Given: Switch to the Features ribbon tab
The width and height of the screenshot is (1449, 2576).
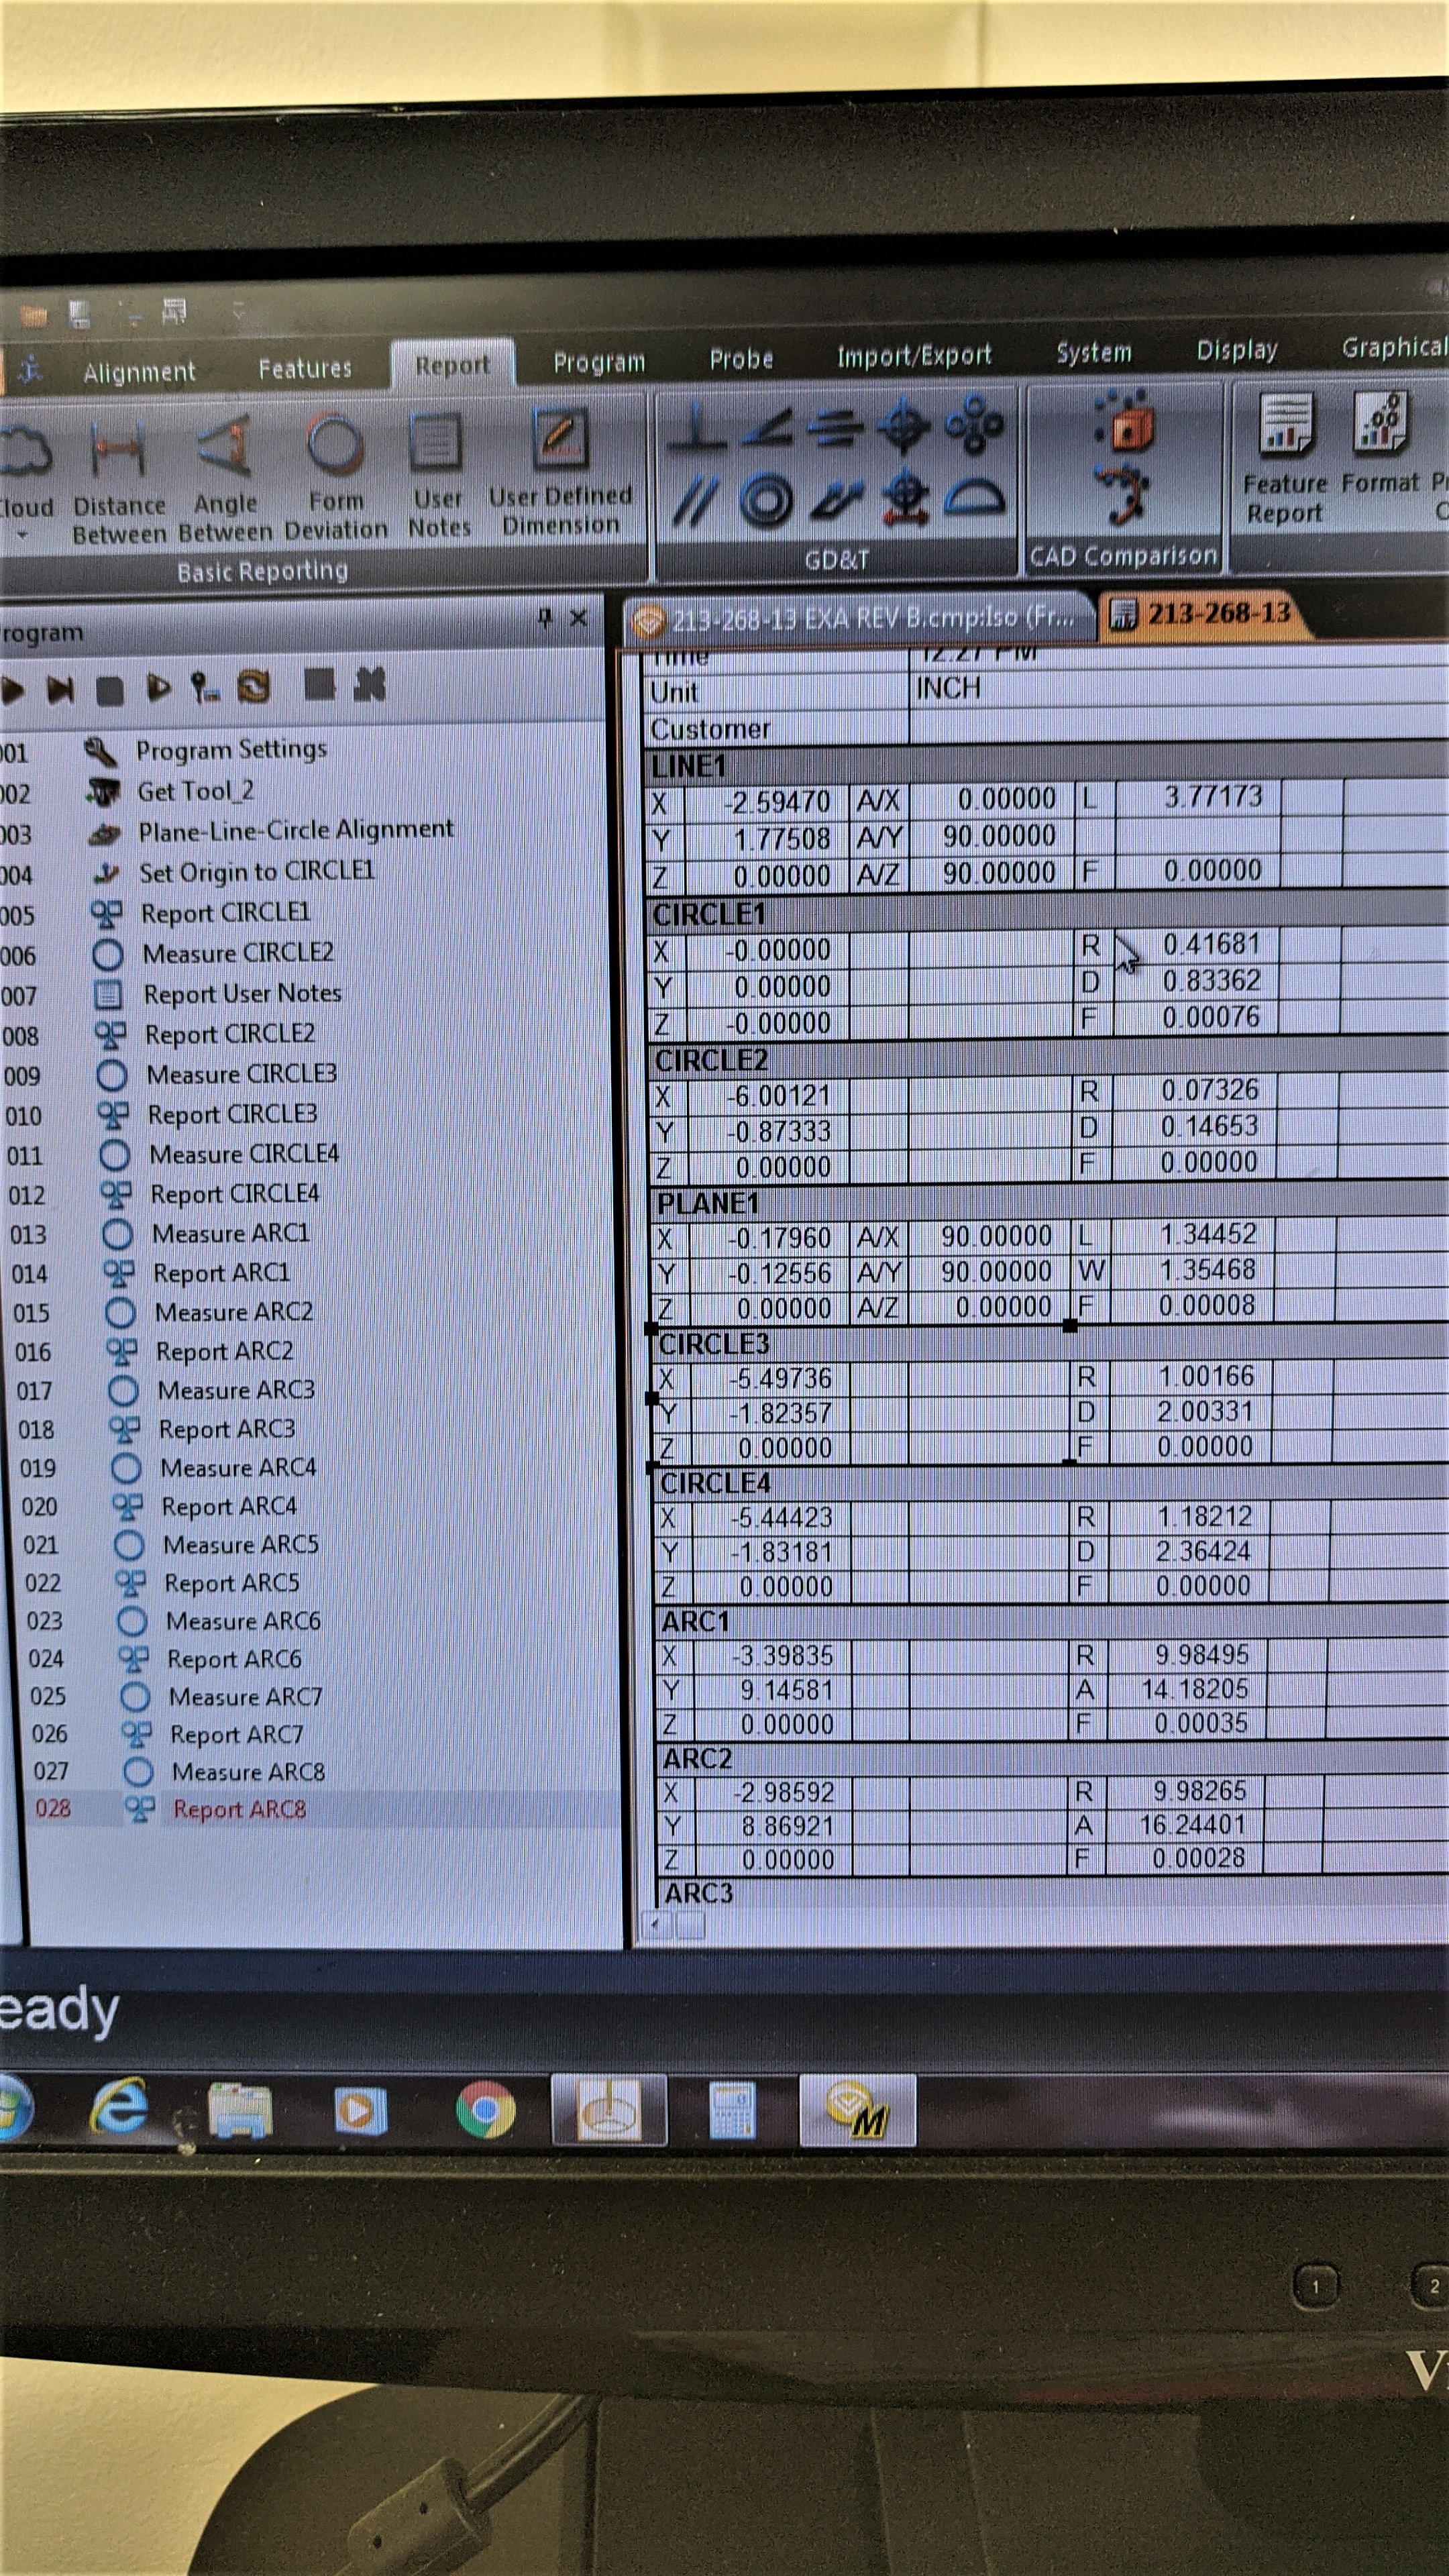Looking at the screenshot, I should 305,369.
